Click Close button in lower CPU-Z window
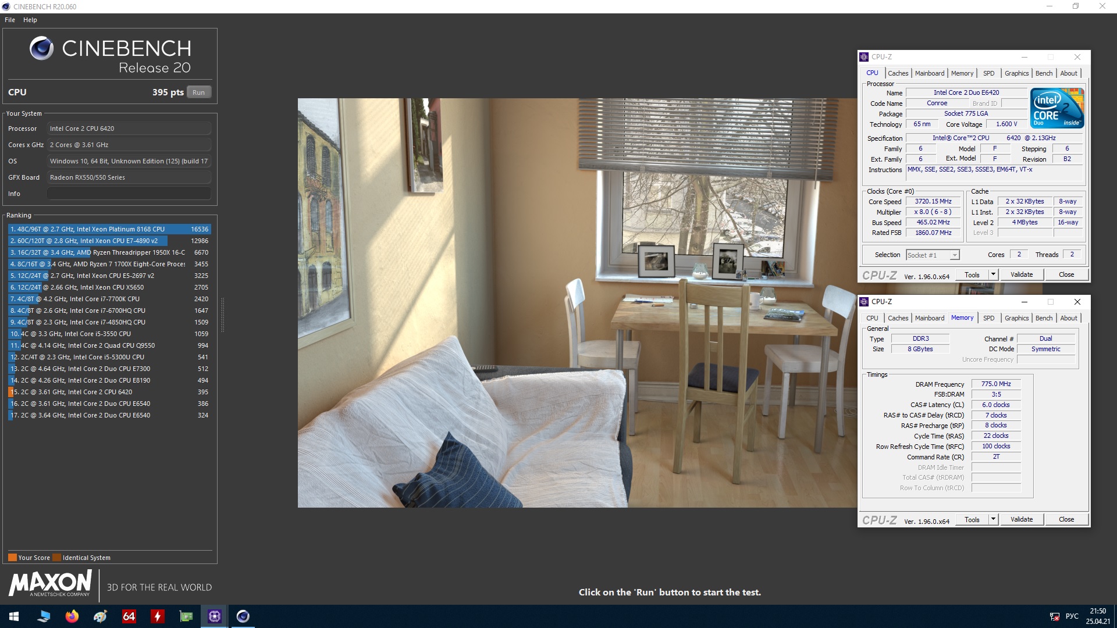 coord(1066,519)
